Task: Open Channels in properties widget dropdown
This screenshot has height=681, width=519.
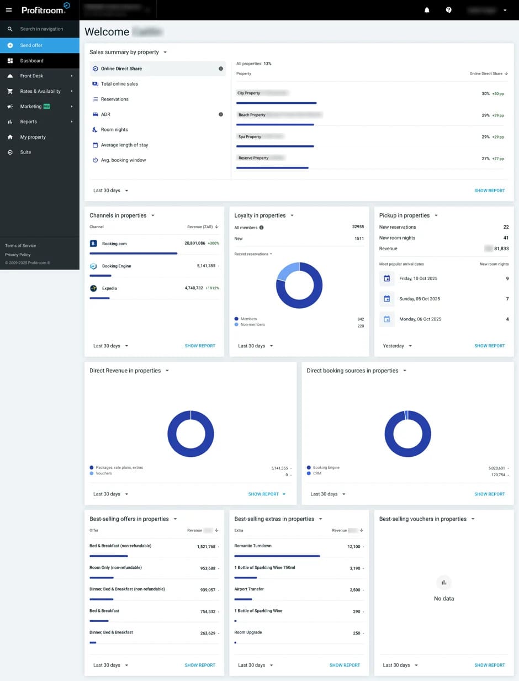Action: [x=153, y=215]
